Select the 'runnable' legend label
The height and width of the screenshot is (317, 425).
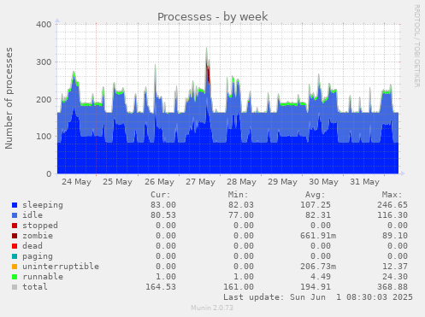pos(43,277)
